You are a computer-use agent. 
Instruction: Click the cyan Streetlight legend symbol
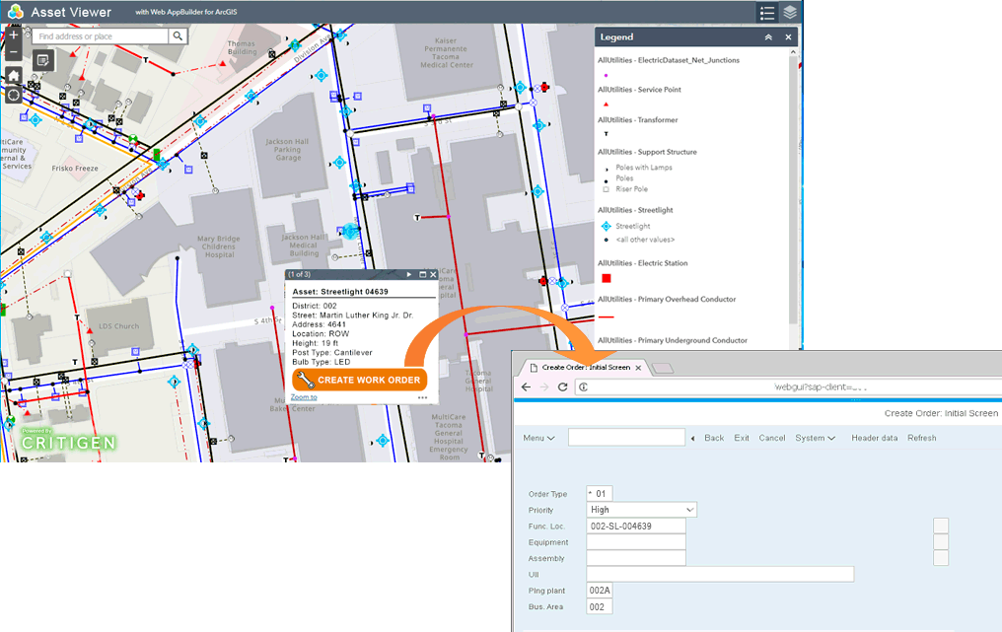click(x=606, y=226)
